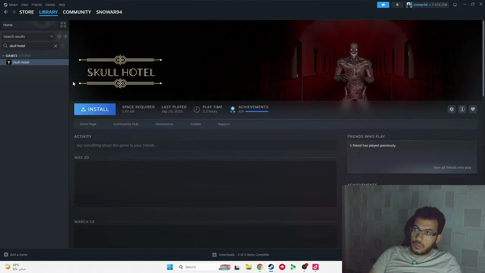The height and width of the screenshot is (273, 485).
Task: Click the black square app on taskbar
Action: [237, 267]
